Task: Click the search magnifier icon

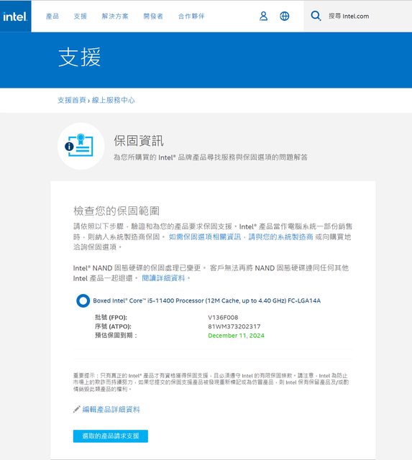Action: [316, 16]
